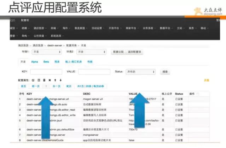Open the 环境1 dropdown

[x=47, y=52]
